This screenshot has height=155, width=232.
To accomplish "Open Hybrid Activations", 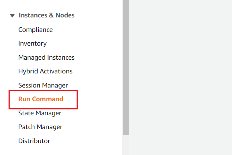I will tap(45, 71).
